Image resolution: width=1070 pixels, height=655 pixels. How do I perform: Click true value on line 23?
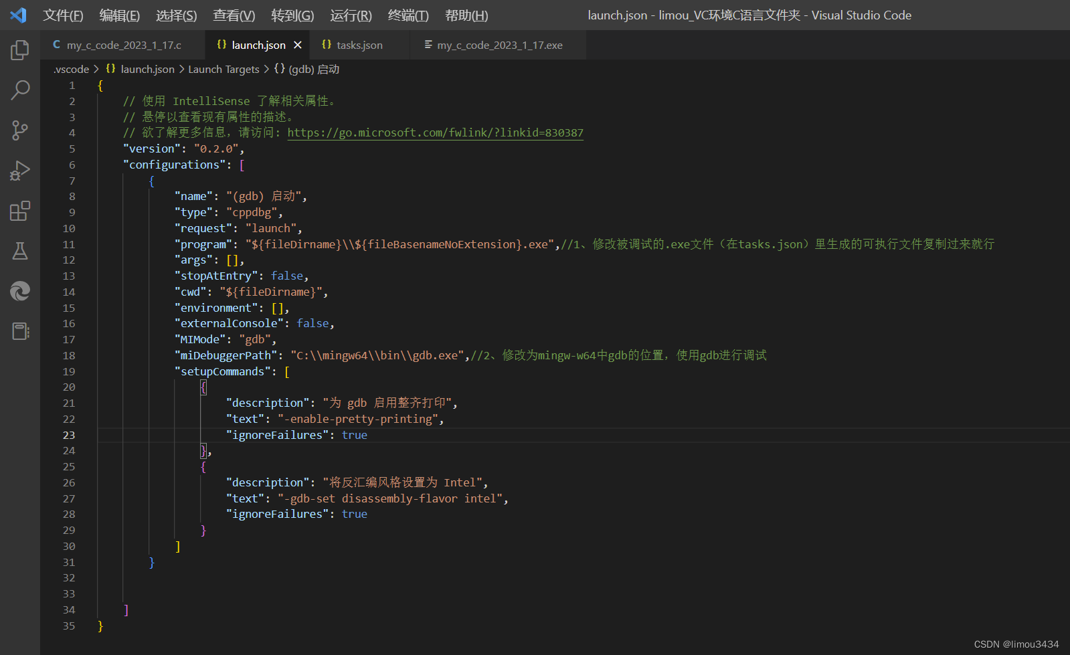pyautogui.click(x=355, y=435)
